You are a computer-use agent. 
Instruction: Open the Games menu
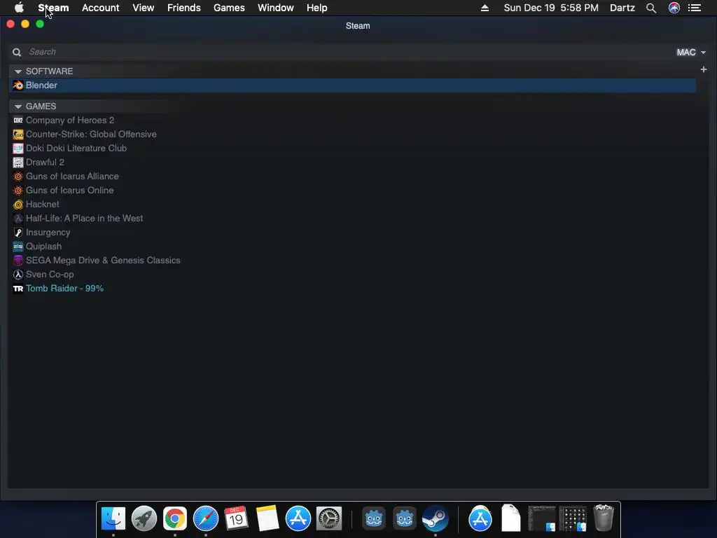coord(229,8)
